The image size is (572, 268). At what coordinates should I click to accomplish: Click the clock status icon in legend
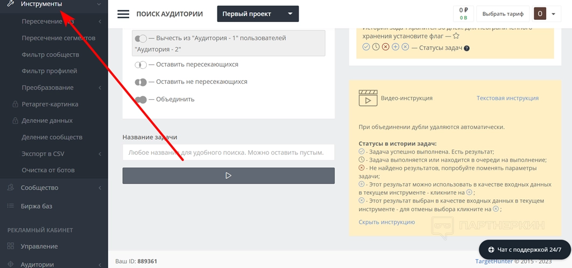376,47
